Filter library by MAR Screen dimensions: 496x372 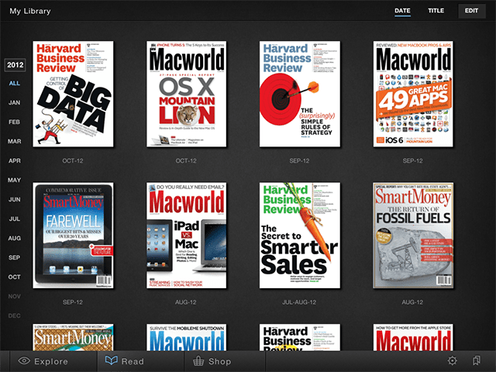[x=15, y=141]
